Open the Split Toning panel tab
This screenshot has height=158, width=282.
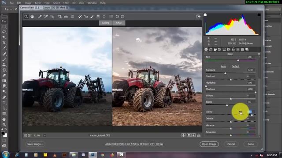[x=224, y=50]
